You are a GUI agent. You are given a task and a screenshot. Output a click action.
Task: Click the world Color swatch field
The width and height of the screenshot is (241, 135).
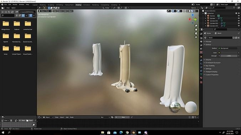229,53
